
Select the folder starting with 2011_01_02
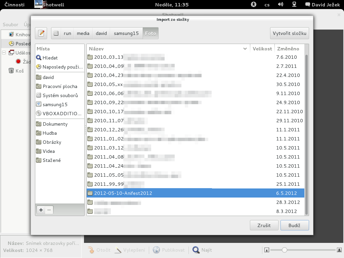(x=196, y=139)
